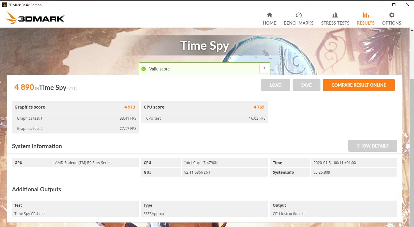Minimize the 3DMark window
Image resolution: width=414 pixels, height=227 pixels.
(x=380, y=5)
